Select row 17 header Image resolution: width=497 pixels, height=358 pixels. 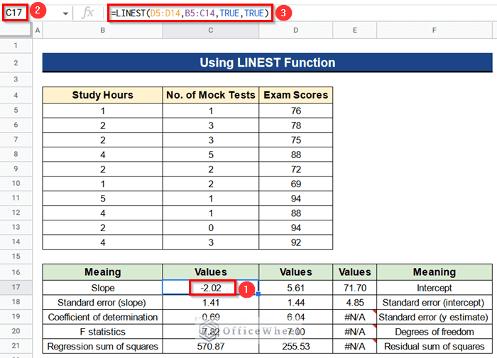point(16,287)
